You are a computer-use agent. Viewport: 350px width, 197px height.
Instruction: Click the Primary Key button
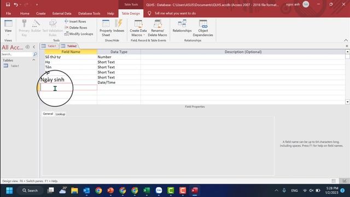coord(24,28)
